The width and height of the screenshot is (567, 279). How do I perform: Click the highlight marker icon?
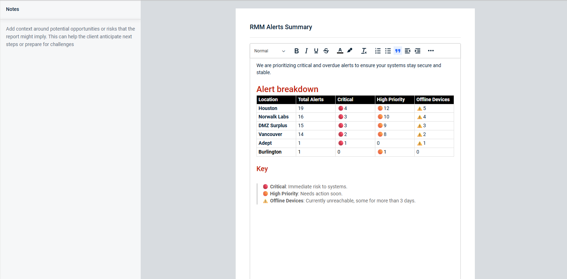click(350, 51)
